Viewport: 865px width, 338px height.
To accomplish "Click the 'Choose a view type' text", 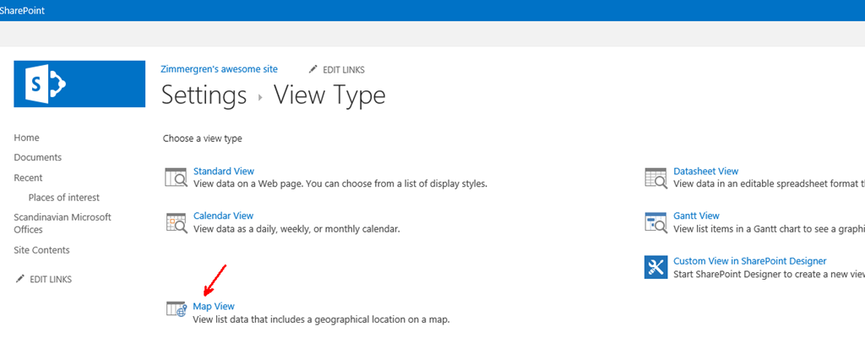I will (203, 139).
